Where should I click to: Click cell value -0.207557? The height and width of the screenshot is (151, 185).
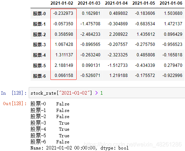pos(118,44)
